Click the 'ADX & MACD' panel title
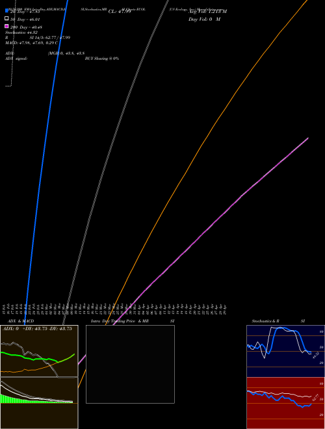The height and width of the screenshot is (429, 325). tap(21, 321)
